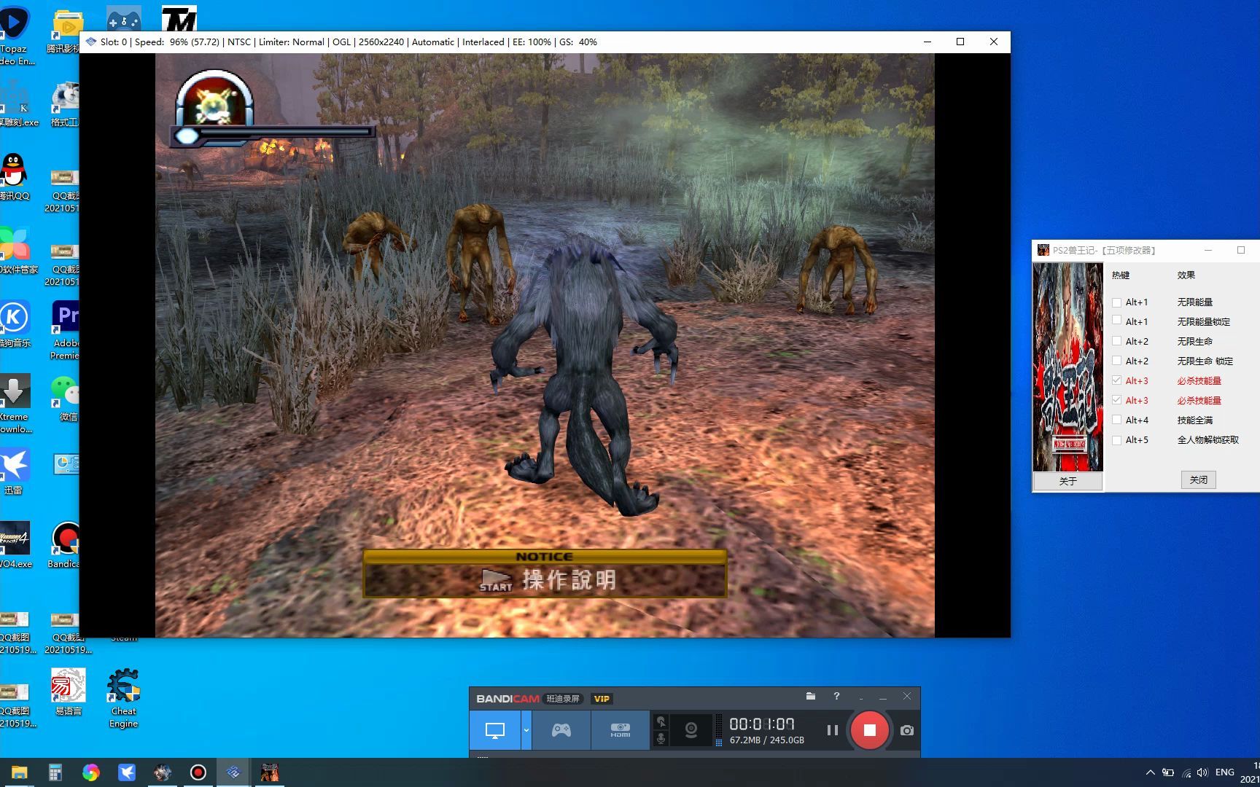Open Bandicam help question mark

[x=836, y=697]
